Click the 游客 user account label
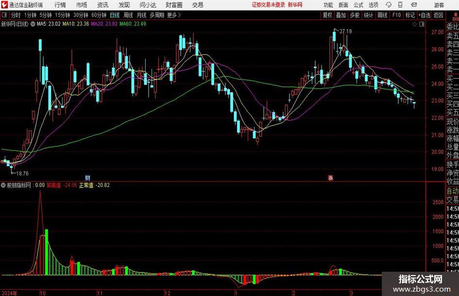This screenshot has width=459, height=296. pyautogui.click(x=439, y=5)
